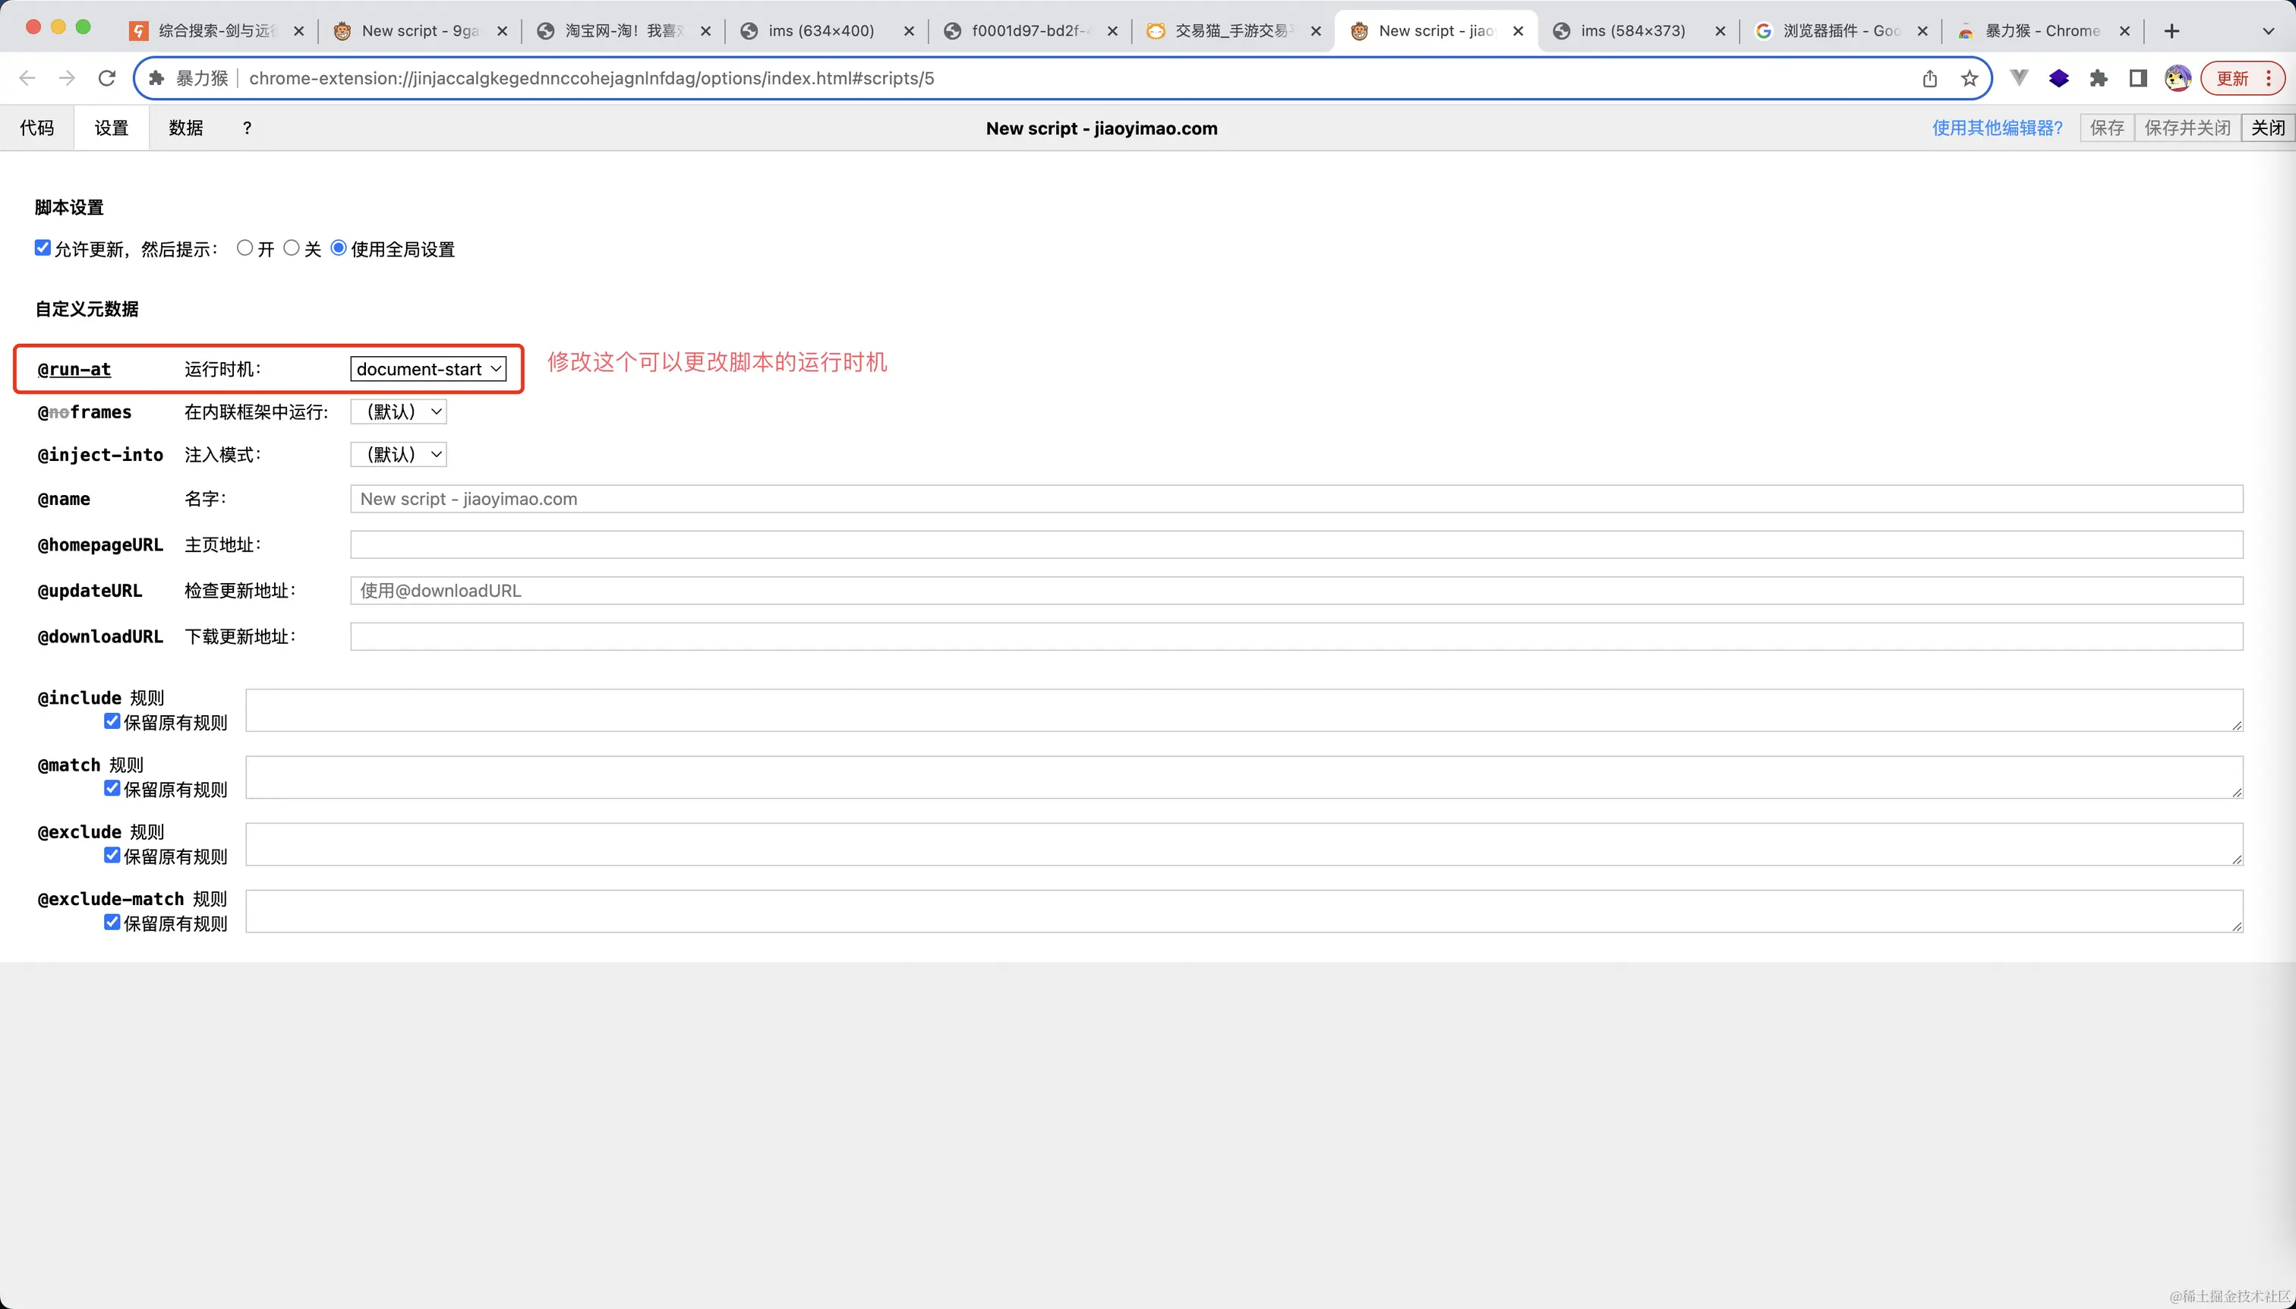
Task: Select the 开 radio option
Action: [244, 248]
